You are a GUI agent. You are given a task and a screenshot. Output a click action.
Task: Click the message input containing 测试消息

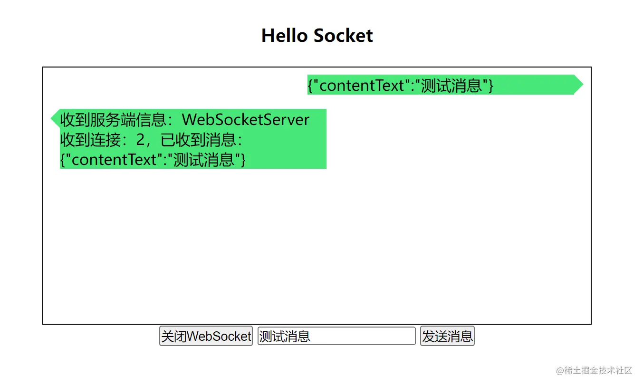point(336,336)
